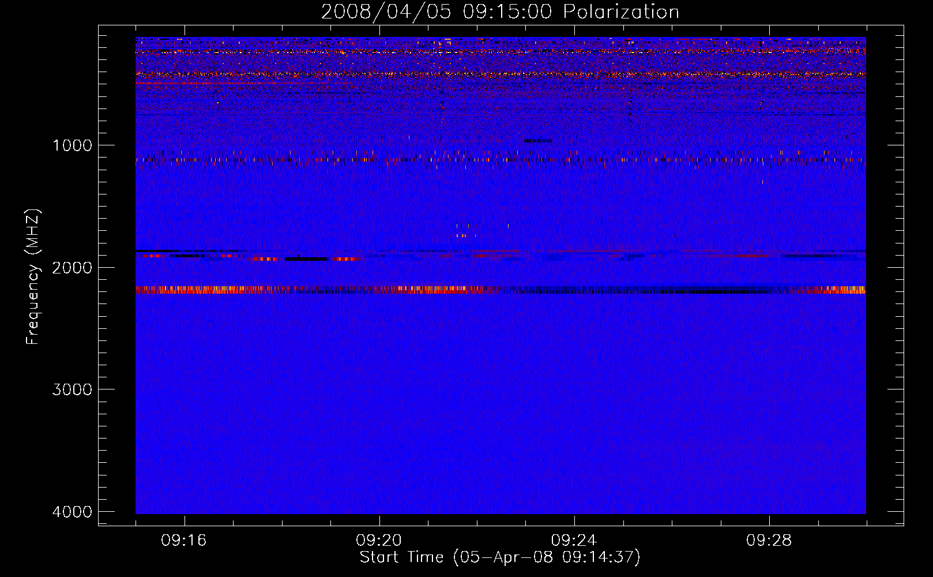Click the "3000" frequency tick label

[72, 389]
